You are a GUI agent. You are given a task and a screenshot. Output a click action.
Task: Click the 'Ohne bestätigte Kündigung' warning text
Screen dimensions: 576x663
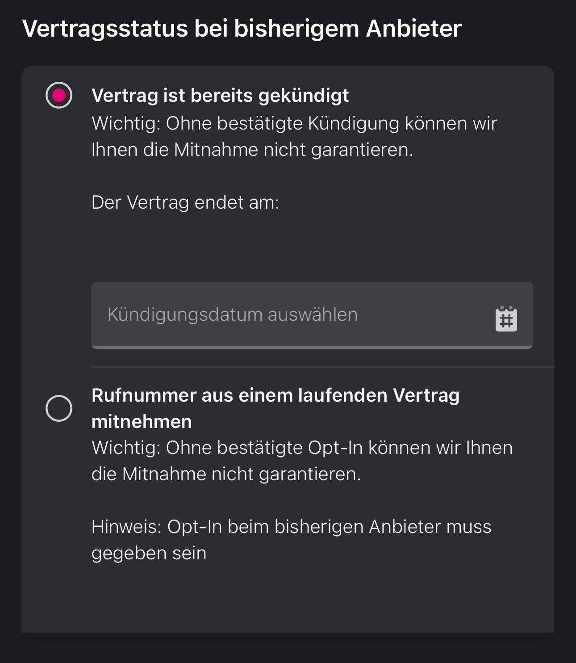point(294,123)
